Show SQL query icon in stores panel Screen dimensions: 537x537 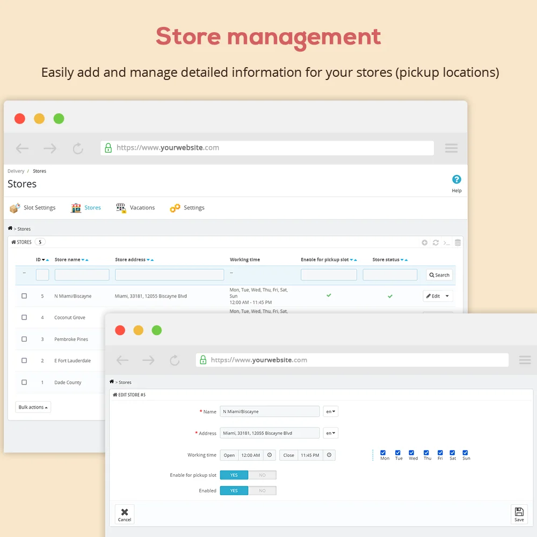pyautogui.click(x=447, y=243)
